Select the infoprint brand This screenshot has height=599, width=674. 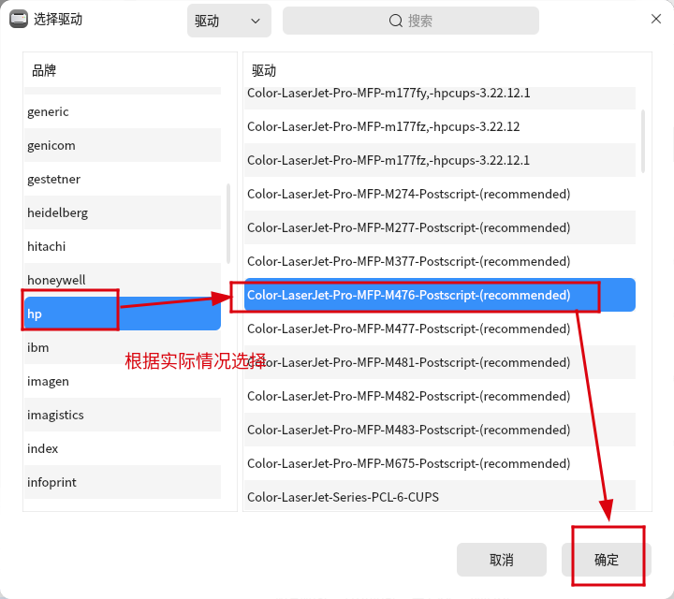pos(122,482)
